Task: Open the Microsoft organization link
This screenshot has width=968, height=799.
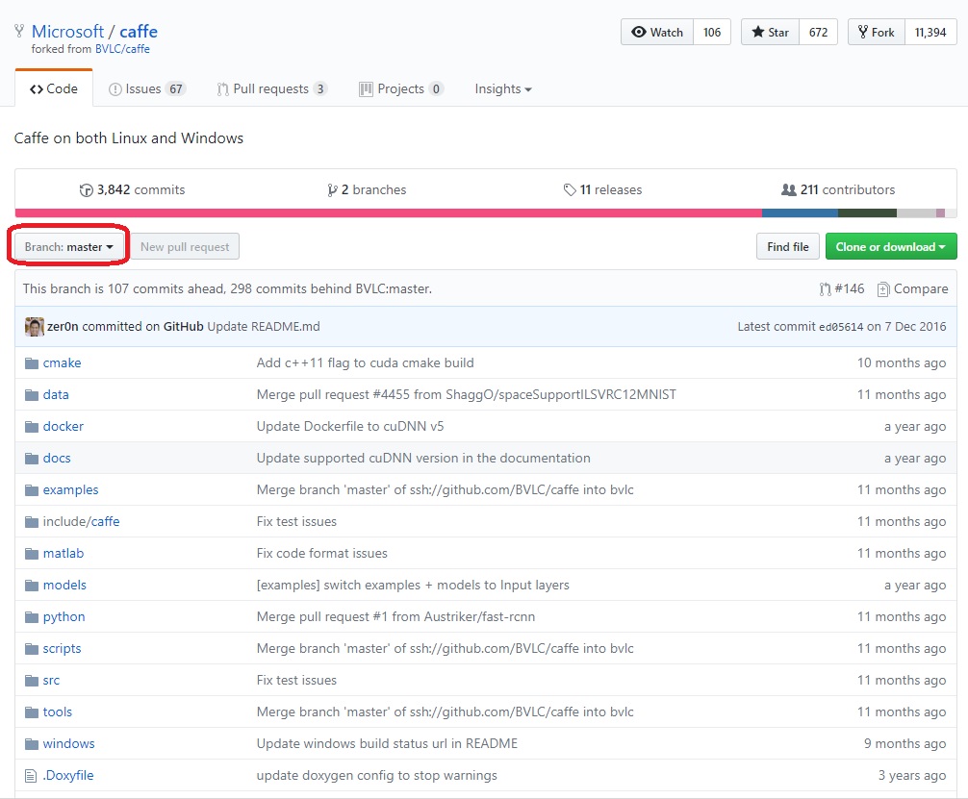Action: coord(68,31)
